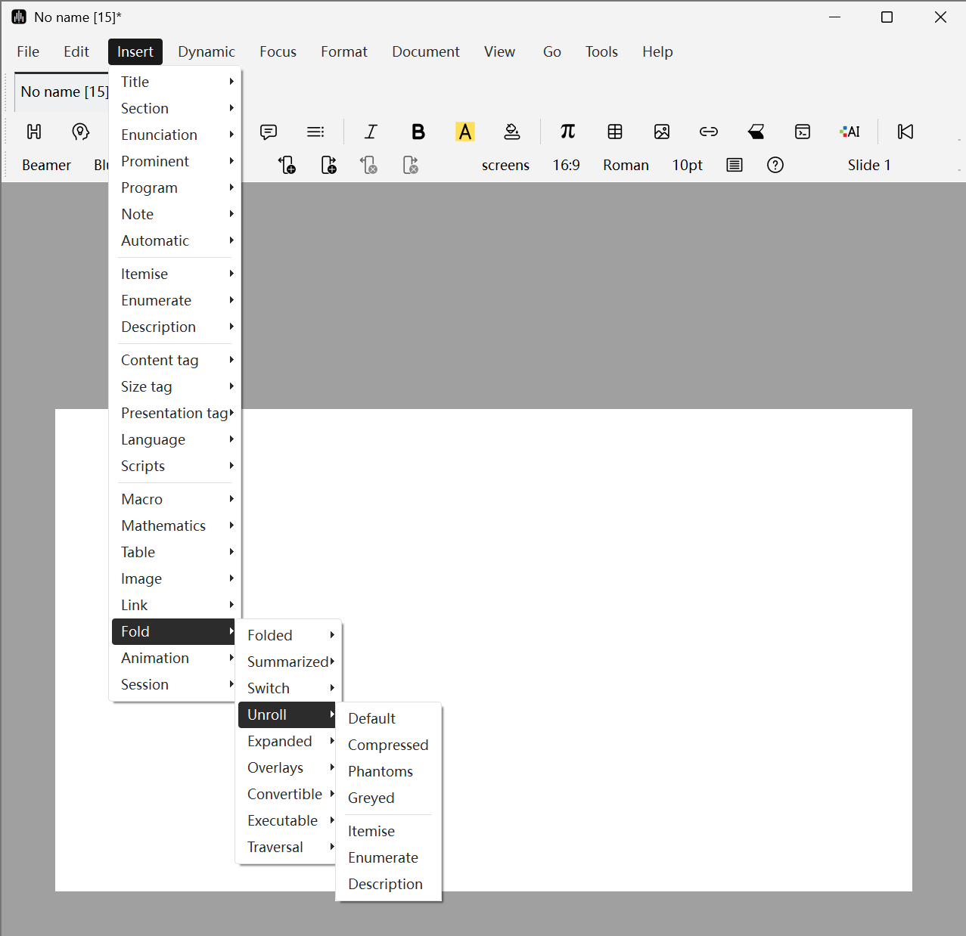Screen dimensions: 966x936
Task: Toggle bold text formatting
Action: (x=418, y=132)
